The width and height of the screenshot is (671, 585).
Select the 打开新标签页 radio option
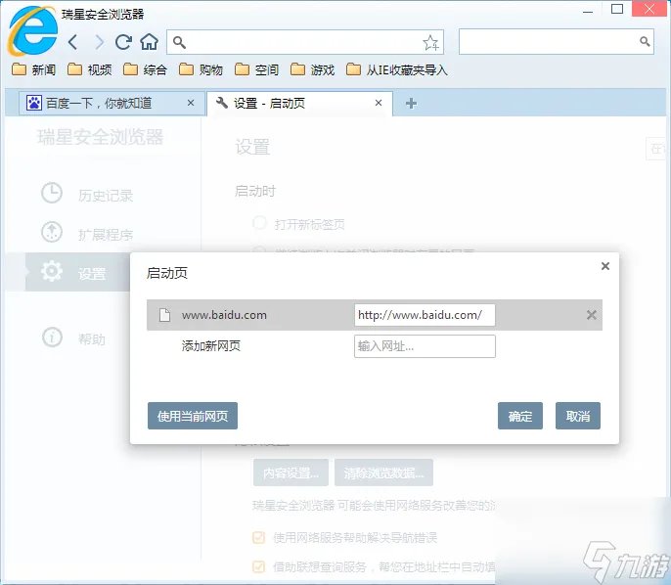point(259,223)
